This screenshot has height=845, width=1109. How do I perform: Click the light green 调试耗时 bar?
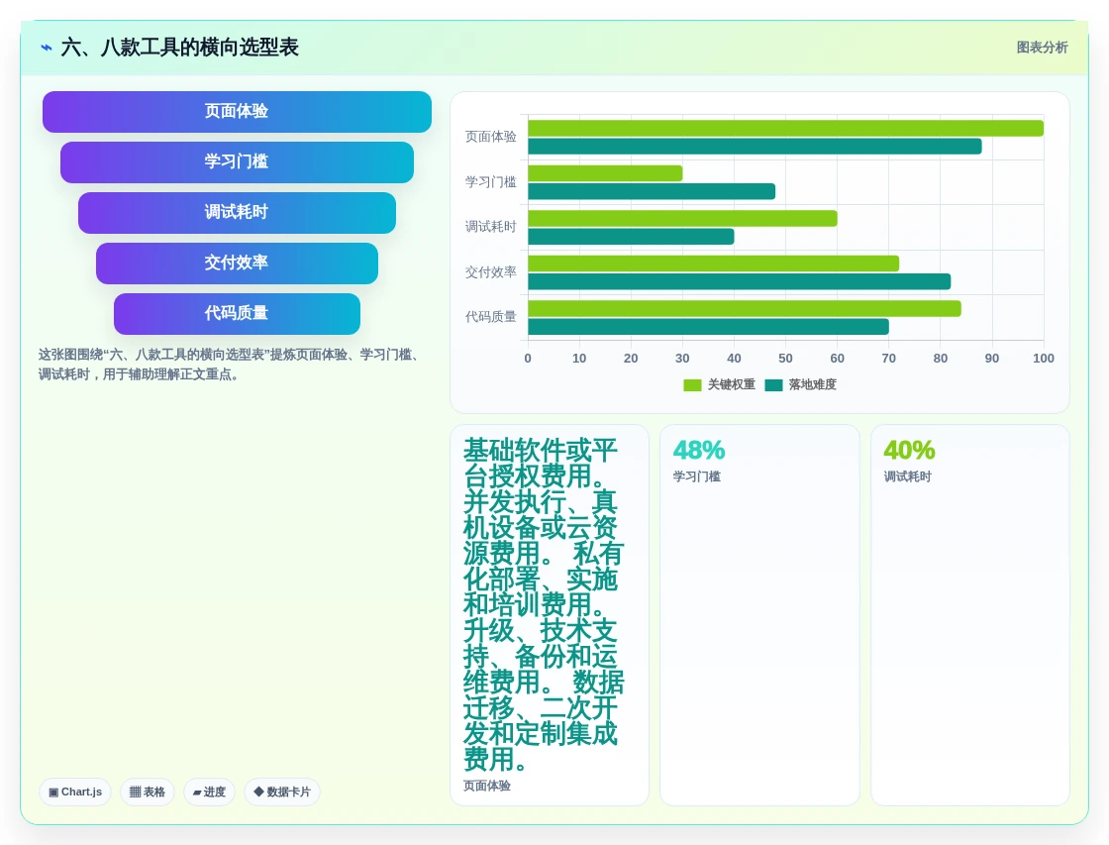click(682, 219)
